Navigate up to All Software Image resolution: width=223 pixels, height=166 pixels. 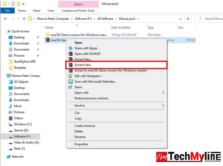(x=106, y=18)
